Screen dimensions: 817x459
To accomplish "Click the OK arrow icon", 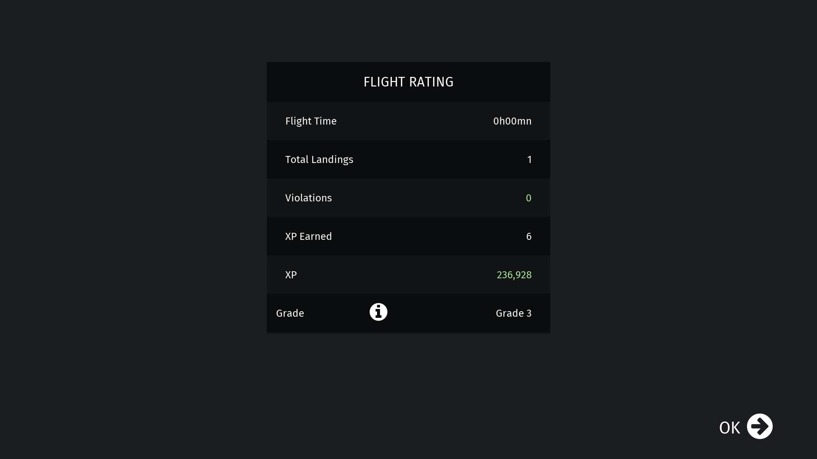I will (x=759, y=426).
